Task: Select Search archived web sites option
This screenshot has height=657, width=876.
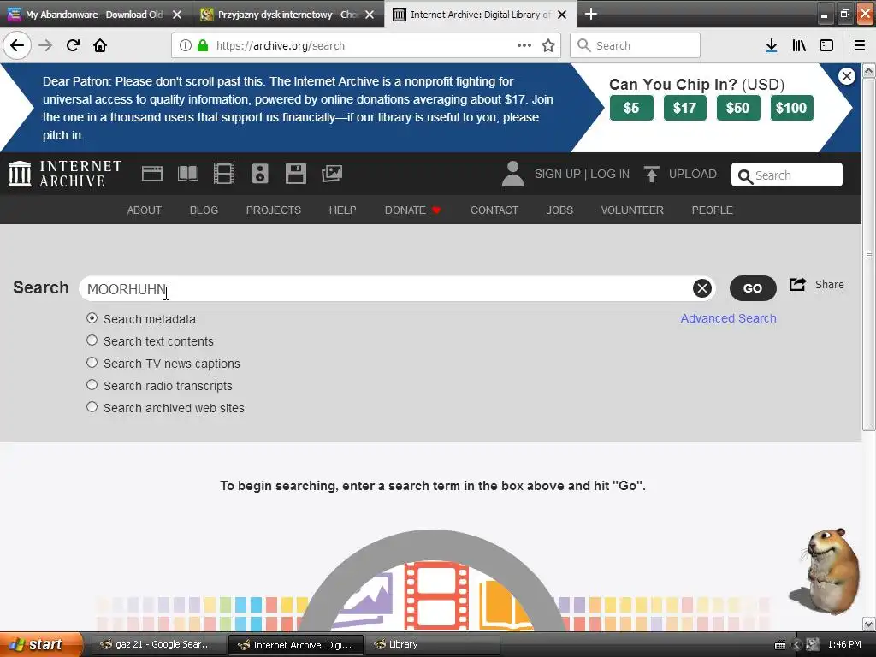Action: 92,407
